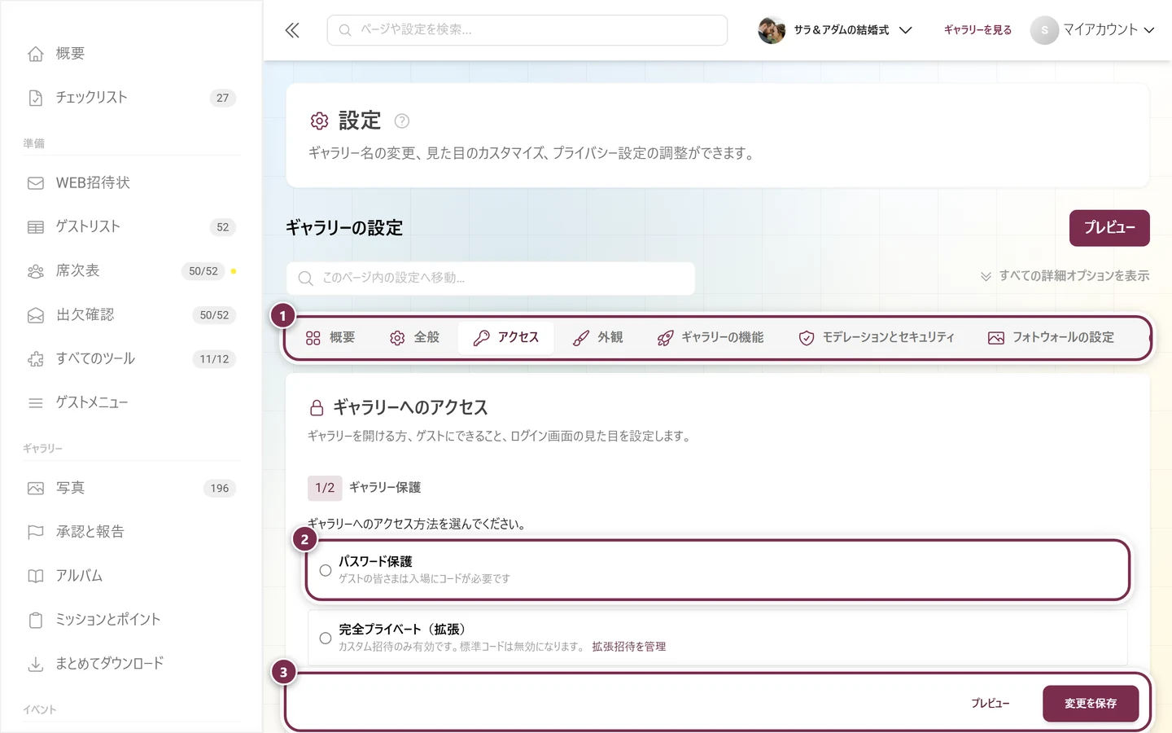The height and width of the screenshot is (733, 1172).
Task: Switch to the 全般 settings tab
Action: (x=414, y=337)
